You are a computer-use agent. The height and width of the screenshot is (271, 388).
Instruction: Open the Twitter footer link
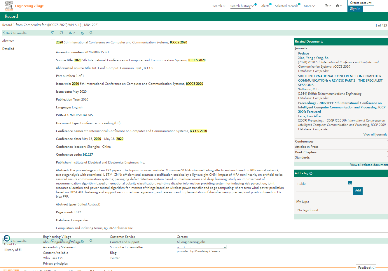pos(115,258)
